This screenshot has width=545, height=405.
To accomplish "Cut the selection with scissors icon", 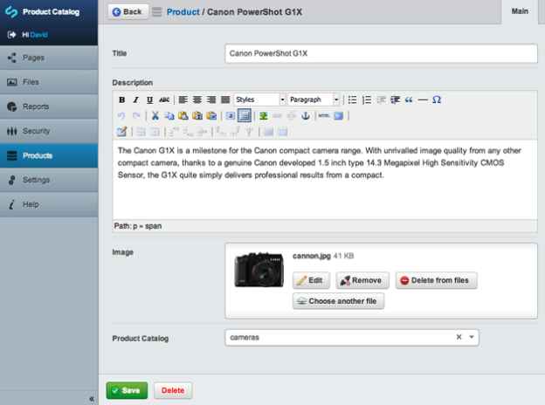I will click(155, 116).
